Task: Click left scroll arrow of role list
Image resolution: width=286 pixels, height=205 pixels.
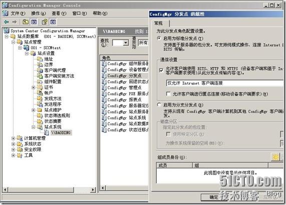Action: (103, 187)
